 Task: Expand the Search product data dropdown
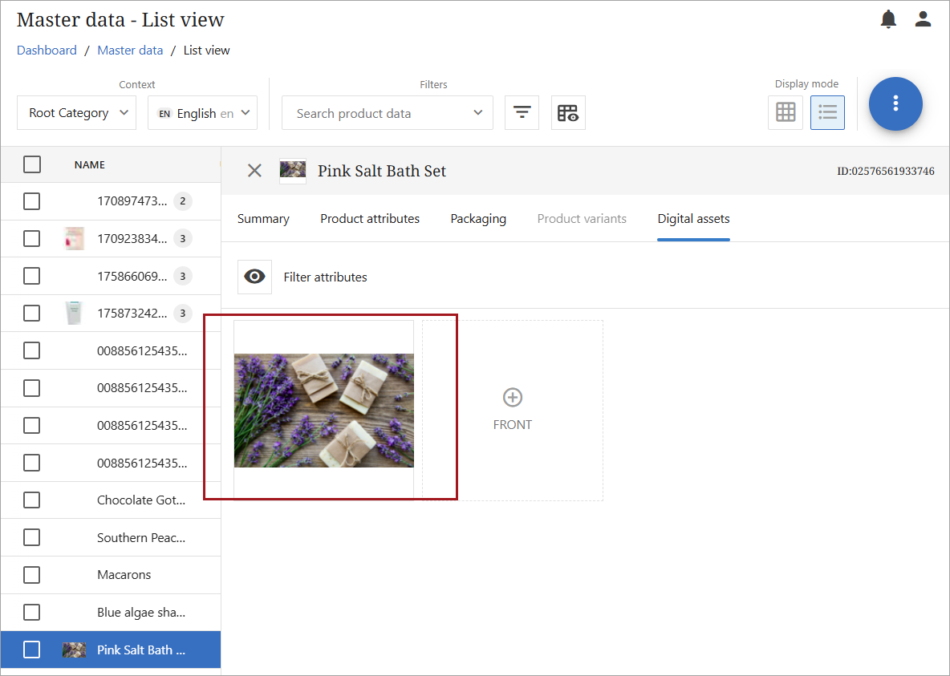[x=387, y=113]
